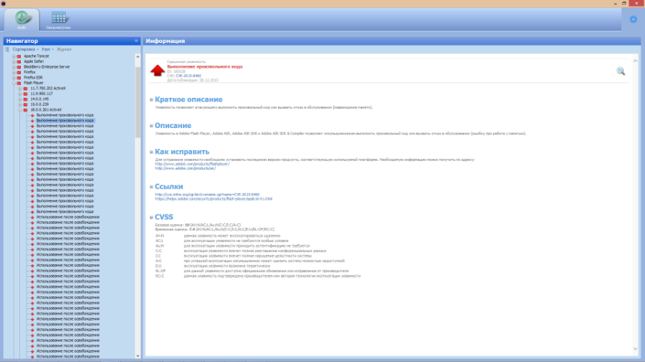This screenshot has width=645, height=362.
Task: Collapse the Ссылки section
Action: tap(151, 187)
